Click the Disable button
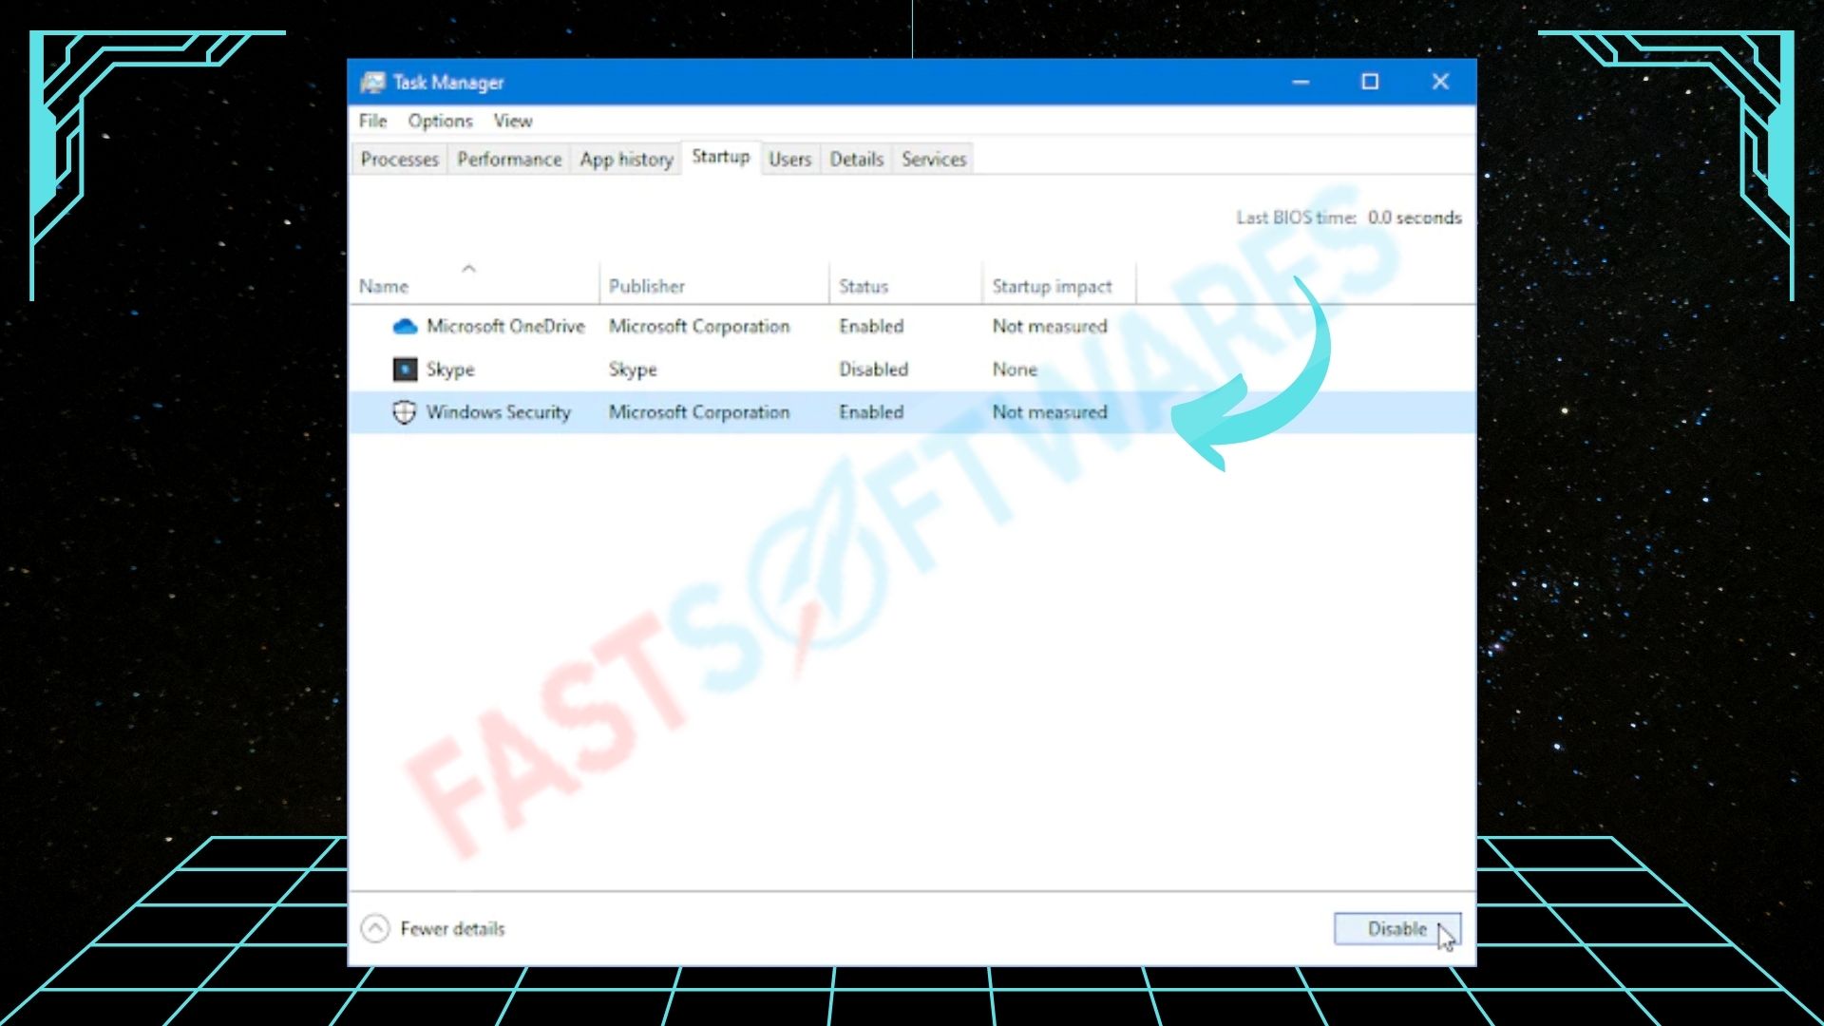This screenshot has width=1824, height=1026. coord(1396,928)
